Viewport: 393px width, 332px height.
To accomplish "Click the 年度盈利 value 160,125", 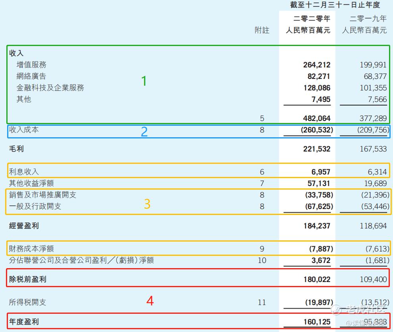I will tap(317, 322).
